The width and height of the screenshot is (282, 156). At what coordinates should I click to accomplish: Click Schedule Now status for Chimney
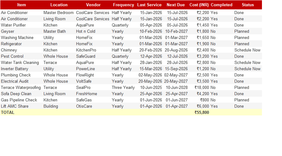[x=247, y=50]
